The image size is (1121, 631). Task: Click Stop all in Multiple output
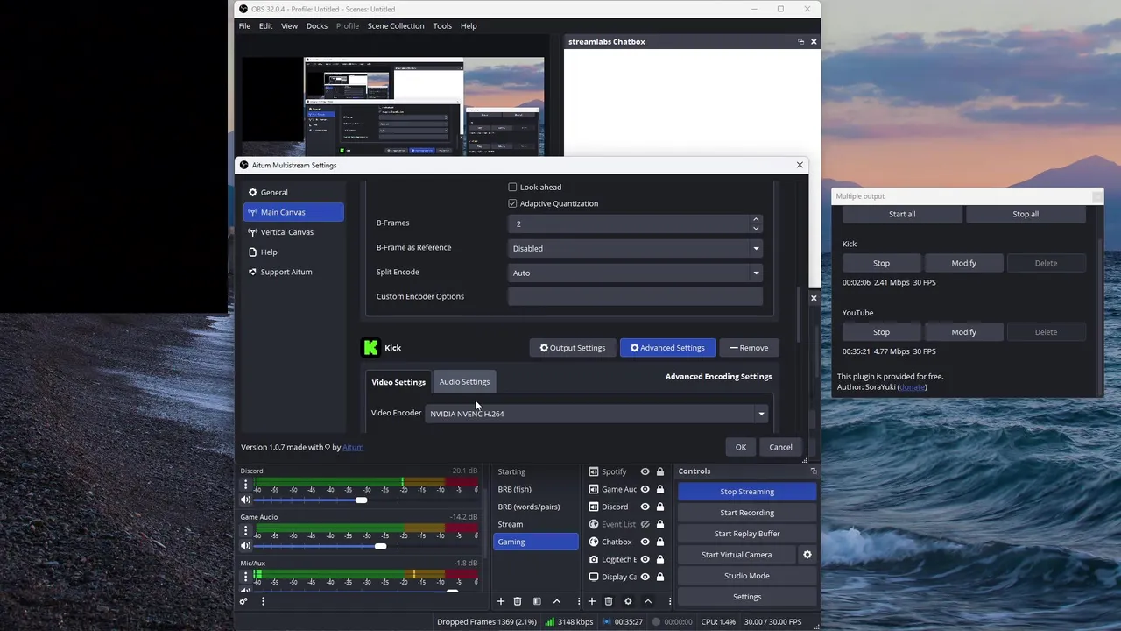(x=1026, y=214)
